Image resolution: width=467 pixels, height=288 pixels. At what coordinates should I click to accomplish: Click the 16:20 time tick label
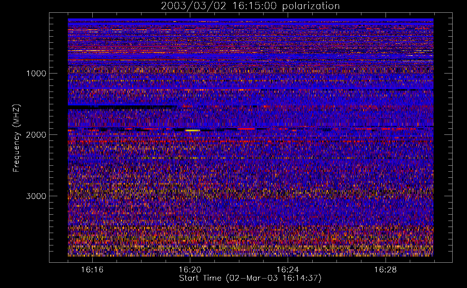click(190, 270)
